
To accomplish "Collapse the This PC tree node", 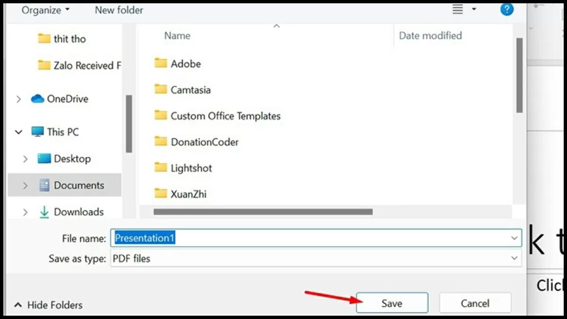I will click(19, 132).
